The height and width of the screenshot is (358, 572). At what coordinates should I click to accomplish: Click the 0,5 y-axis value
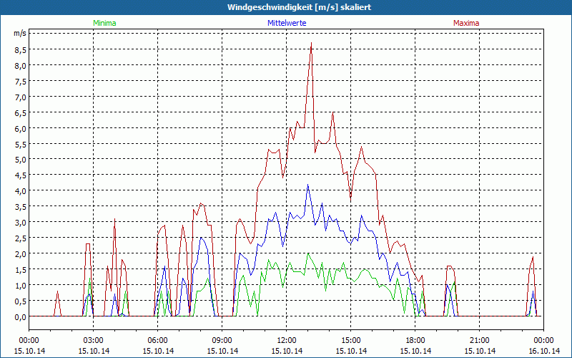coord(21,301)
